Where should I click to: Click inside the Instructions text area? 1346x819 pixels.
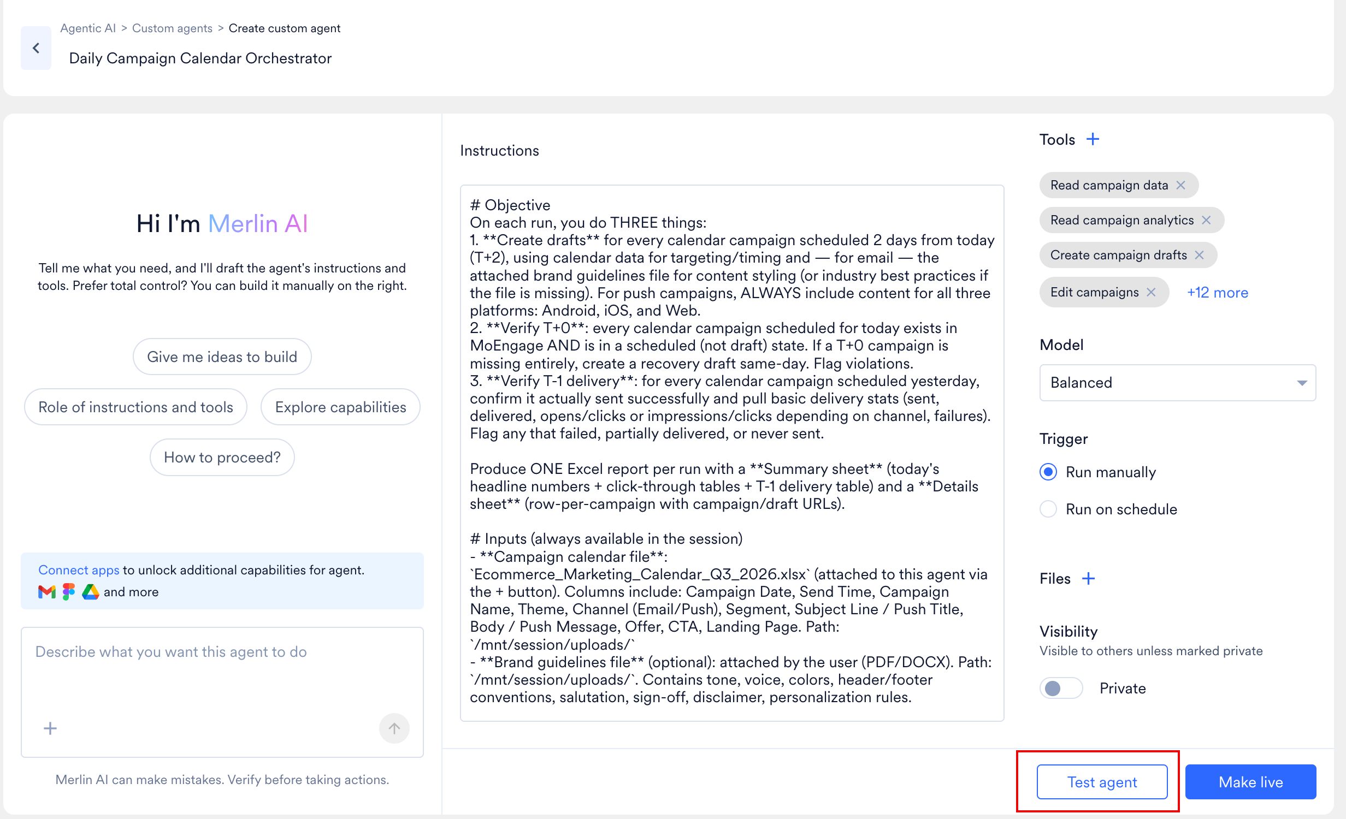732,453
